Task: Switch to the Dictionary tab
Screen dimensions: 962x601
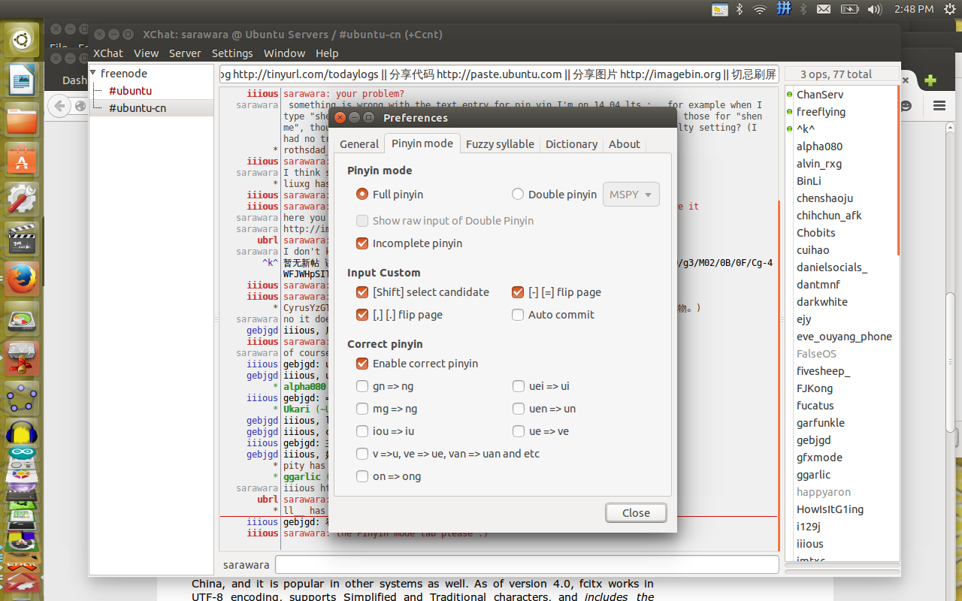Action: click(x=571, y=144)
